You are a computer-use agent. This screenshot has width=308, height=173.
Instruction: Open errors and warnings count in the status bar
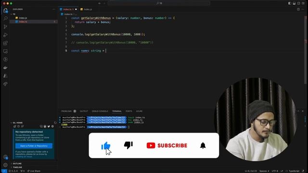pos(13,171)
